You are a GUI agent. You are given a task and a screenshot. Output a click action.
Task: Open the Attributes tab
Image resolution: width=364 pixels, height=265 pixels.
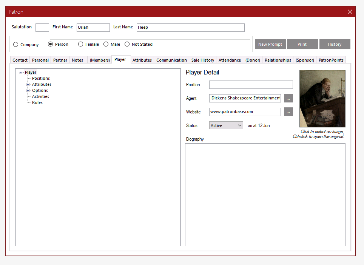click(x=142, y=60)
